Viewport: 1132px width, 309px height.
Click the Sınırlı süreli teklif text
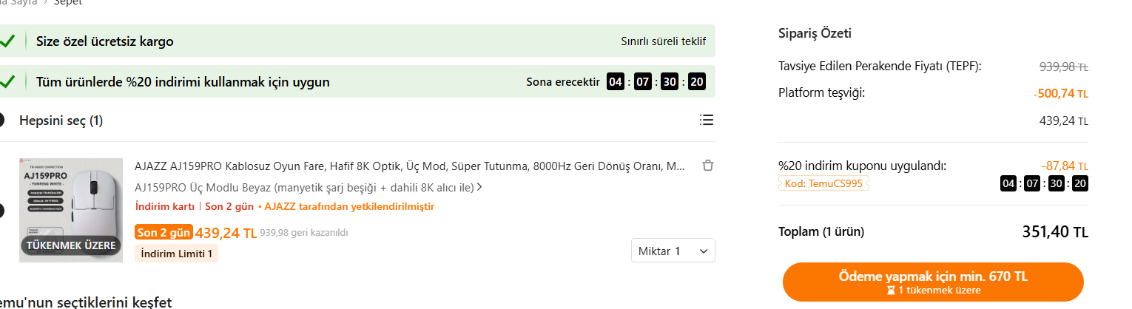click(663, 41)
